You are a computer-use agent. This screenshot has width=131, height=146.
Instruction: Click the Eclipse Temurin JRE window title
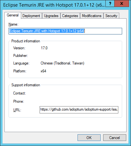click(54, 5)
